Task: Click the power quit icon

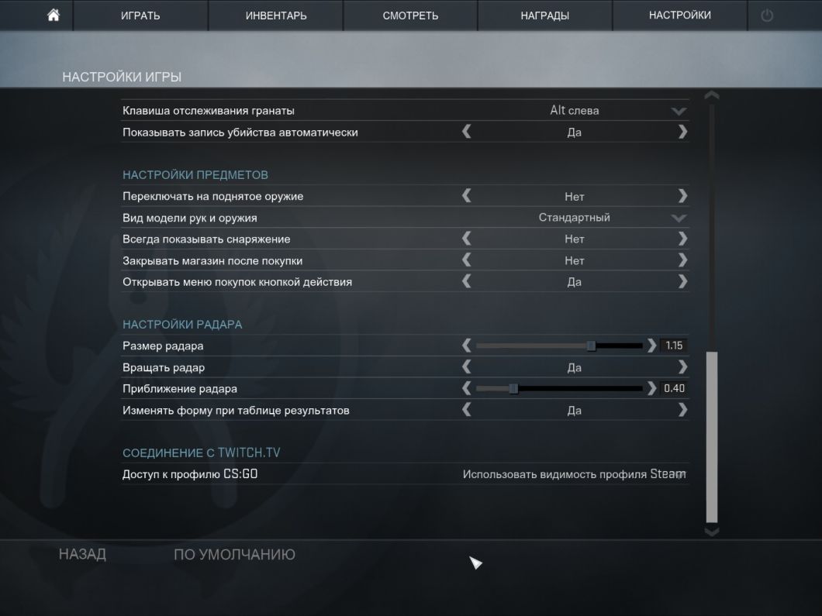Action: [x=766, y=15]
